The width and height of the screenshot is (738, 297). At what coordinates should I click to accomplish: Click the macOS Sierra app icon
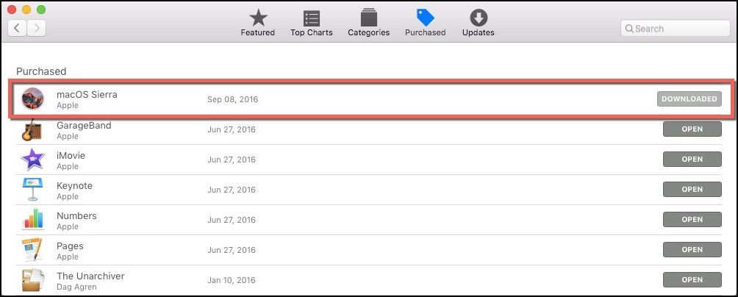click(32, 99)
